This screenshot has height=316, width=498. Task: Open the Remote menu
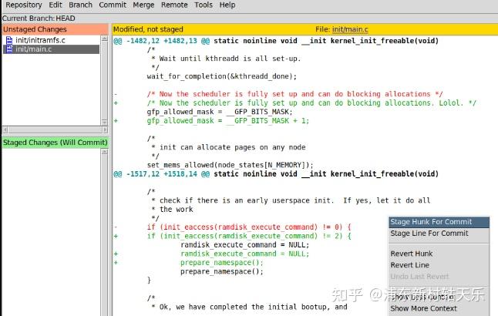click(174, 5)
